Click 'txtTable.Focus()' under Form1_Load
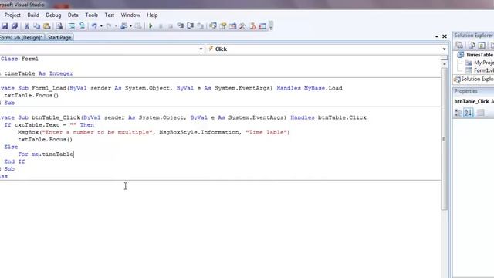 [x=31, y=96]
